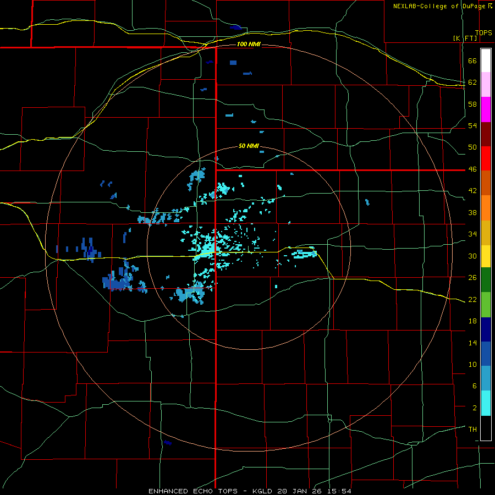Screen dimensions: 495x495
Task: Select the light green 26 kft swatch
Action: (x=486, y=305)
